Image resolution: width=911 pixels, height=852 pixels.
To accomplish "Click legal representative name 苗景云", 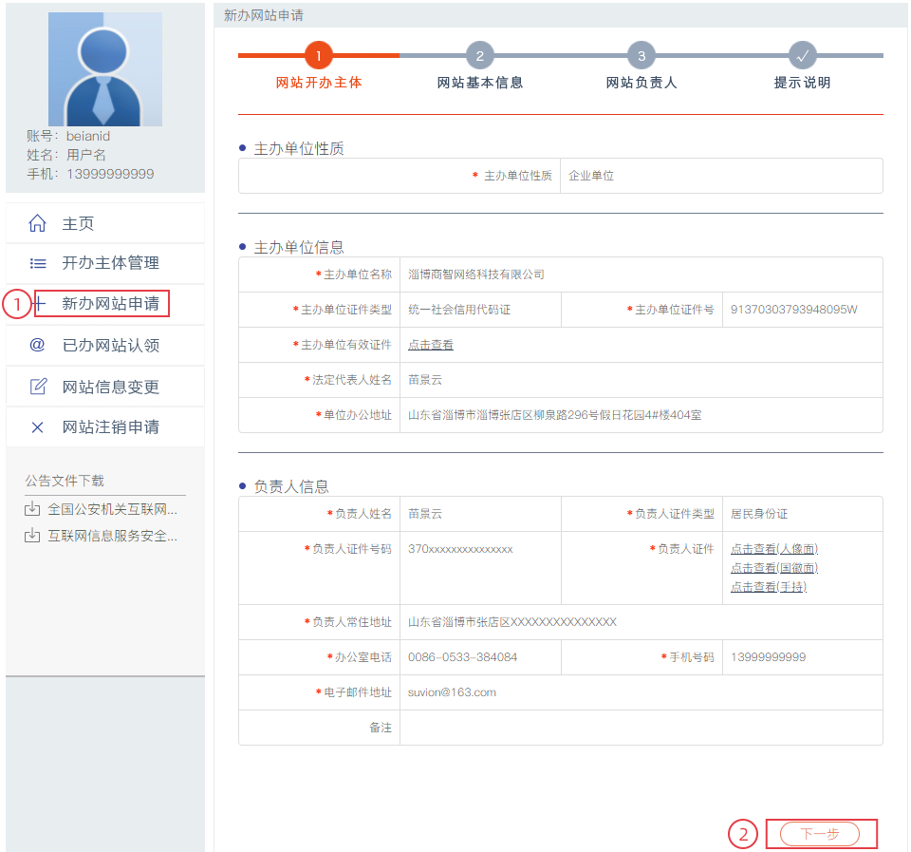I will [425, 380].
